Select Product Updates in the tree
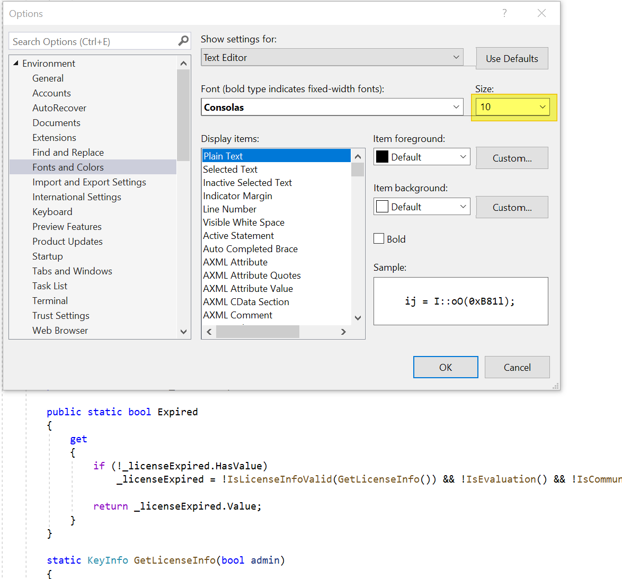Screen dimensions: 622x579 (x=67, y=242)
